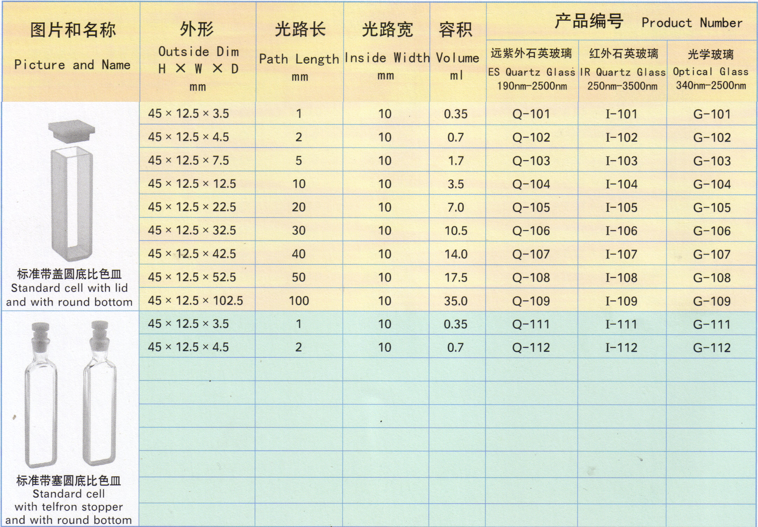Click the Optical Glass header
Screen dimensions: 758x527
711,71
